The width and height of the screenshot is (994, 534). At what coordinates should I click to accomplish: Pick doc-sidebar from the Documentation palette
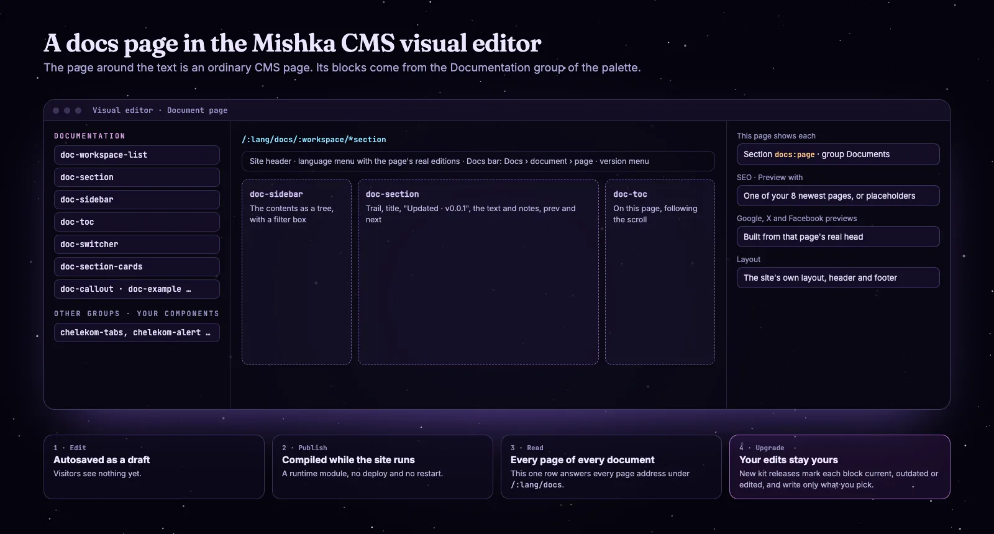click(137, 199)
